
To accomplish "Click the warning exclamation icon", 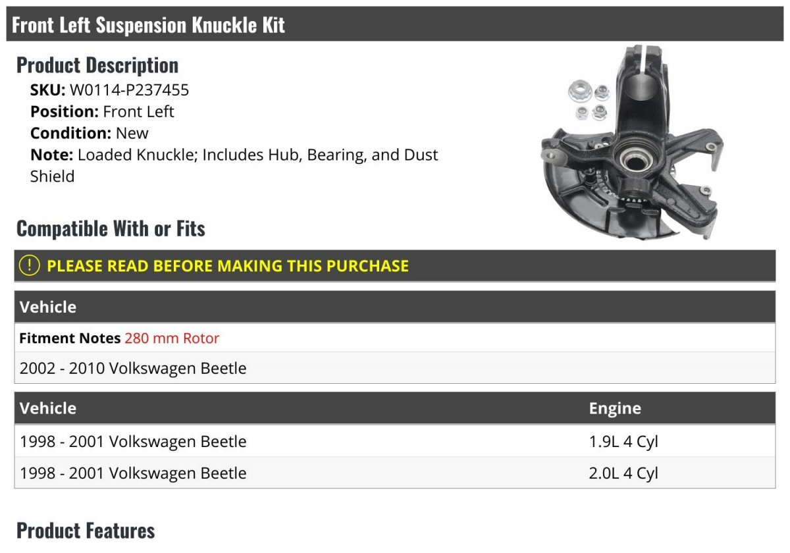I will coord(29,266).
